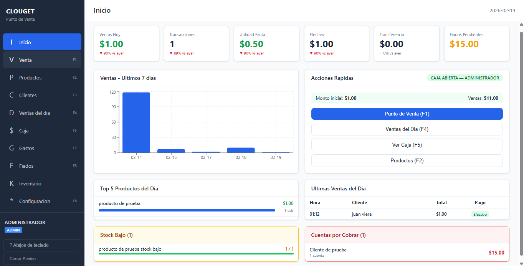The image size is (524, 266).
Task: Click the Transferencia $0.00 value
Action: pos(392,44)
